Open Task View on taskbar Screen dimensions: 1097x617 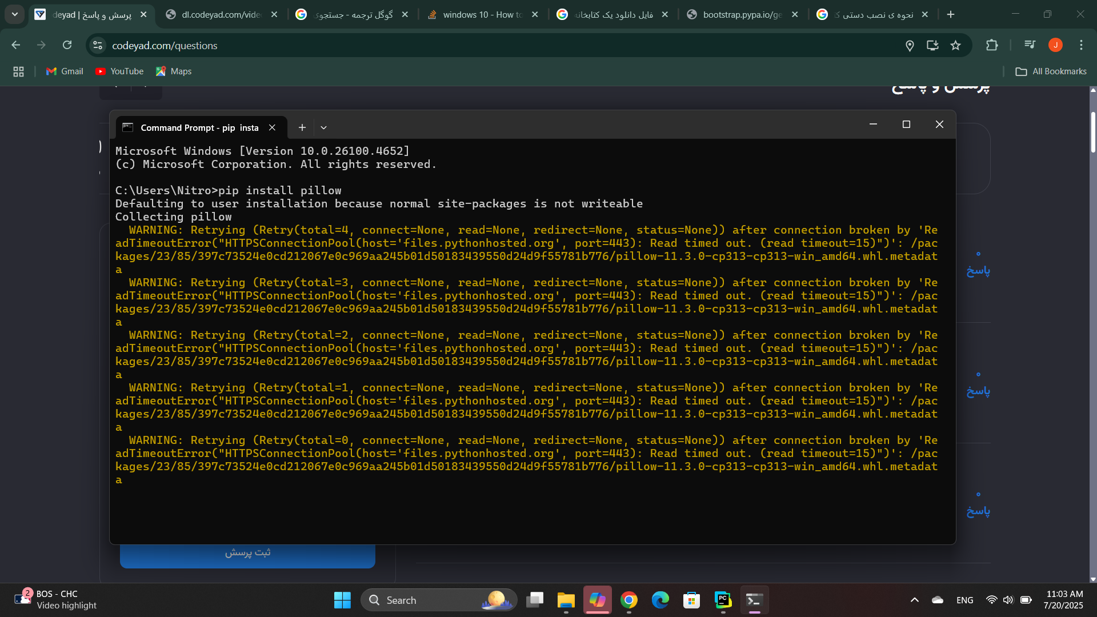pyautogui.click(x=535, y=600)
